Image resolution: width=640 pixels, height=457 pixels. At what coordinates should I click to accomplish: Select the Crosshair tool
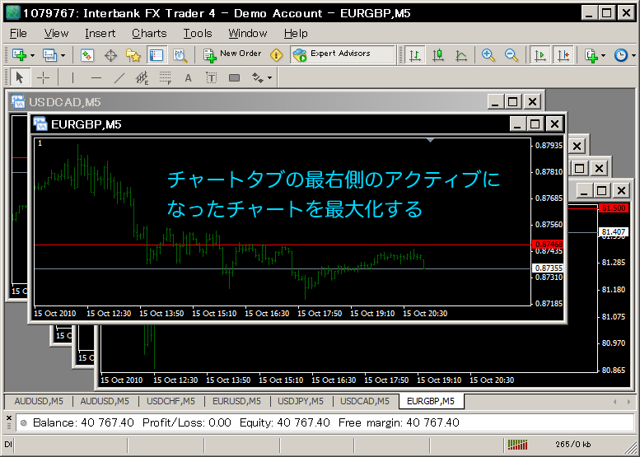pyautogui.click(x=43, y=77)
